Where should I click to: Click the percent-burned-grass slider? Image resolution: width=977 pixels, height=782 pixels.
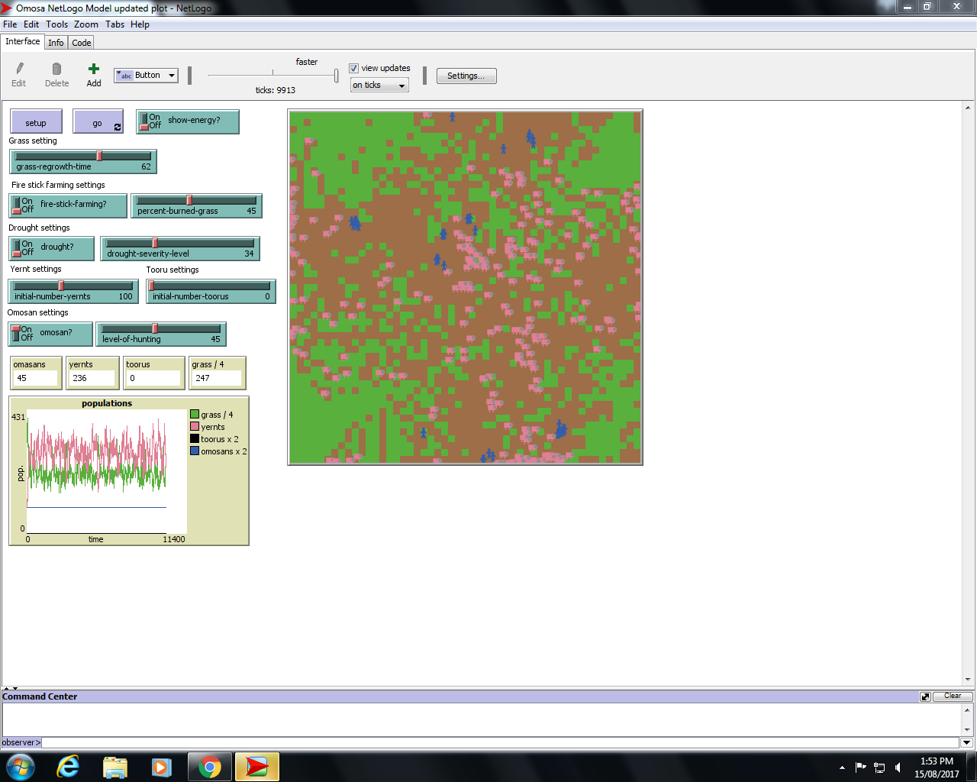pos(197,205)
